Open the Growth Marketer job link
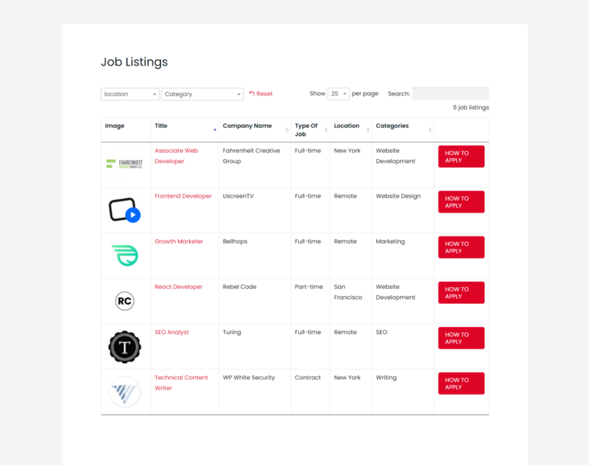589x465 pixels. coord(179,241)
